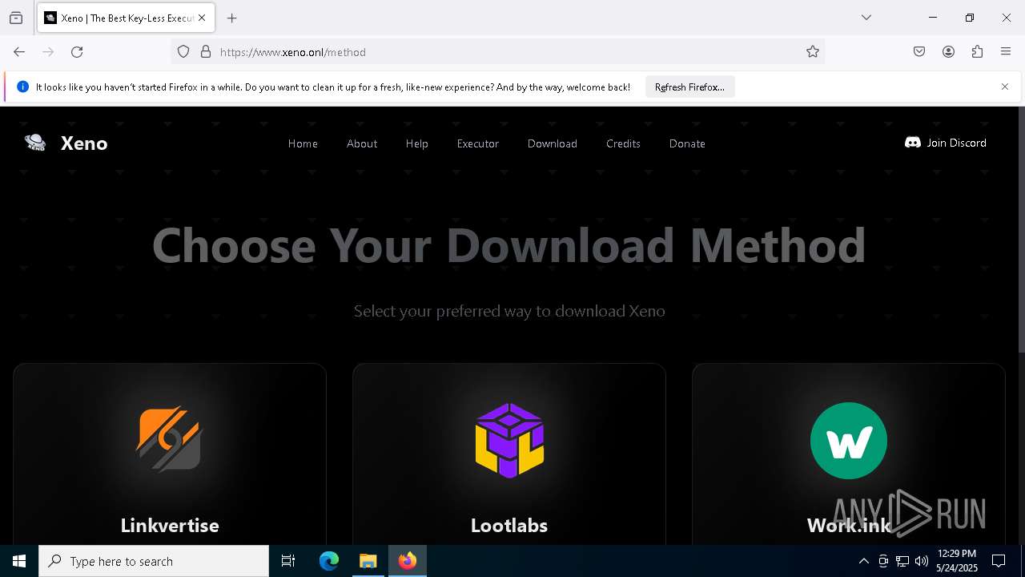
Task: Click the site security padlock icon
Action: (206, 52)
